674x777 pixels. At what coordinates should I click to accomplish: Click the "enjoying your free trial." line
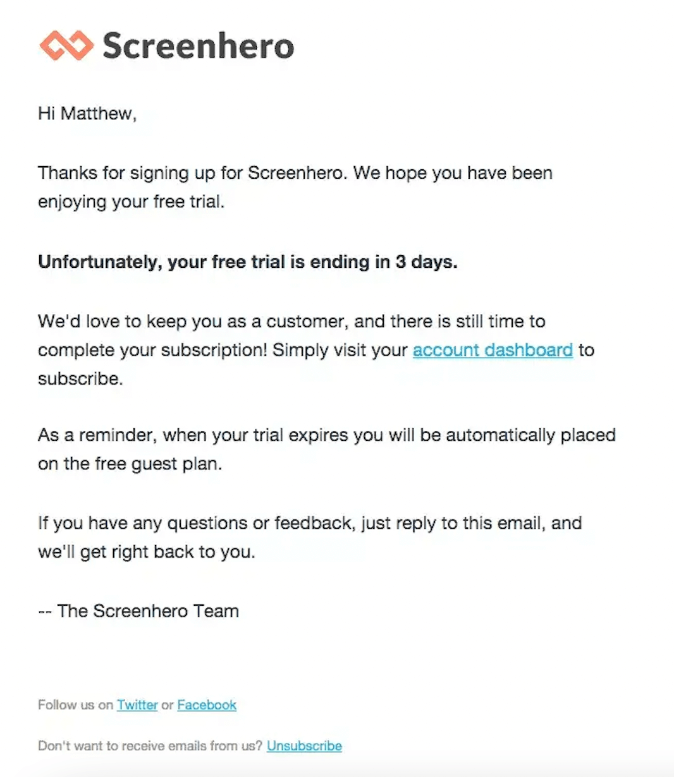[131, 202]
